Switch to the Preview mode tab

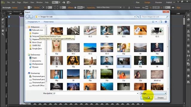coord(158,2)
